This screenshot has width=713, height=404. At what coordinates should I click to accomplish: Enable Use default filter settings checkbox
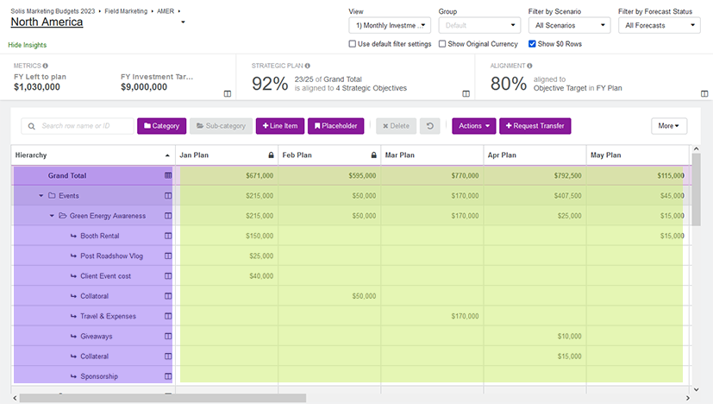pyautogui.click(x=352, y=44)
